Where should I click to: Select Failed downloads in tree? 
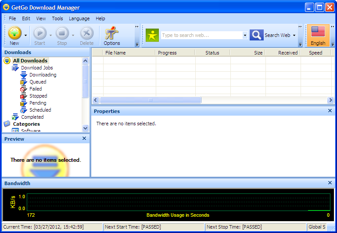point(36,89)
